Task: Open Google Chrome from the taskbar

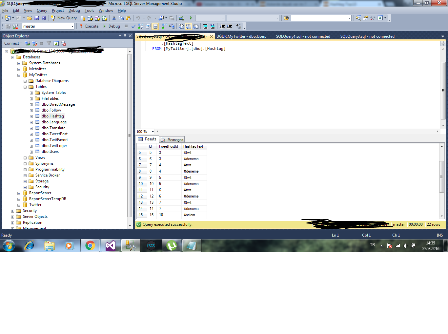Action: click(x=90, y=245)
